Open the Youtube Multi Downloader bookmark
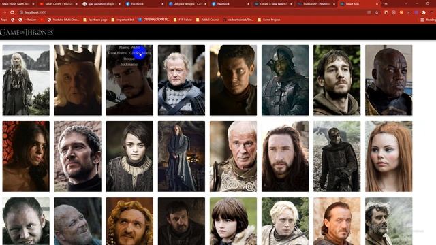This screenshot has height=245, width=436. pos(63,20)
